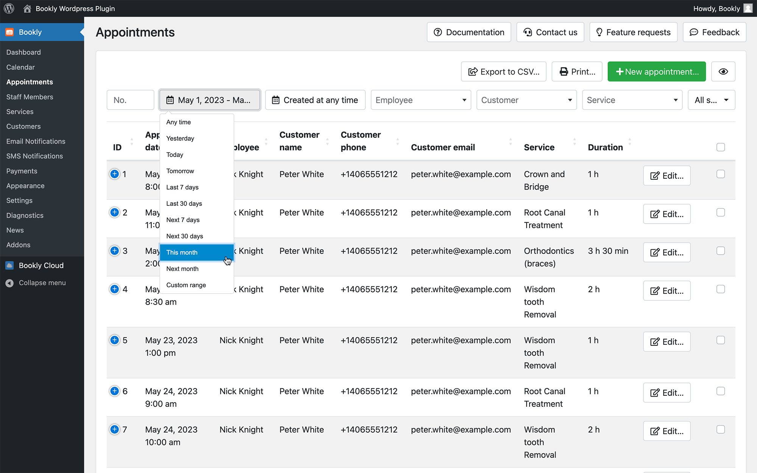The height and width of the screenshot is (473, 757).
Task: Expand details for appointment 5 with plus icon
Action: (x=114, y=340)
